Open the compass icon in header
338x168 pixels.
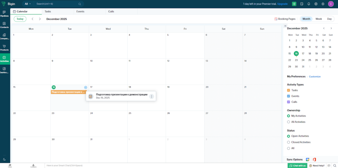tap(316, 4)
